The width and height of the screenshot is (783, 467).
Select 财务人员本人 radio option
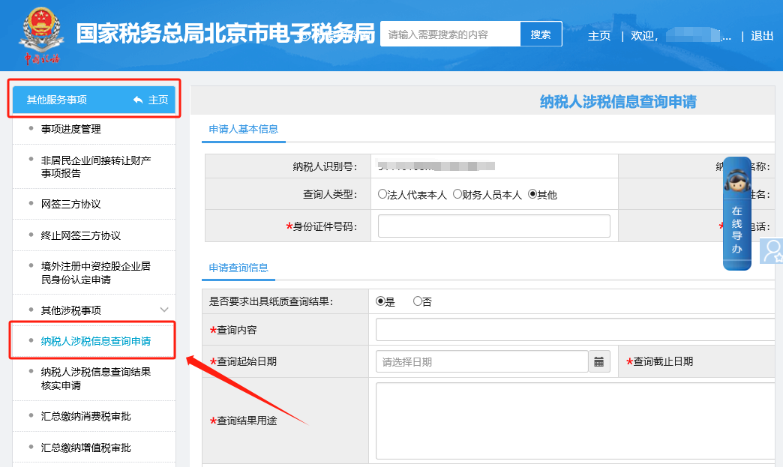click(457, 194)
